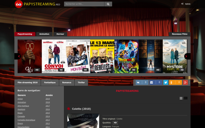Image resolution: width=205 pixels, height=128 pixels.
Task: Filter by year 2011
Action: click(x=48, y=127)
